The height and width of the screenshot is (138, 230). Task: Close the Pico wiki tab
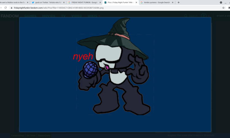click(136, 2)
